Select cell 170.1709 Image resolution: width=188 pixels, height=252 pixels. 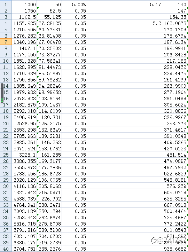click(175, 29)
